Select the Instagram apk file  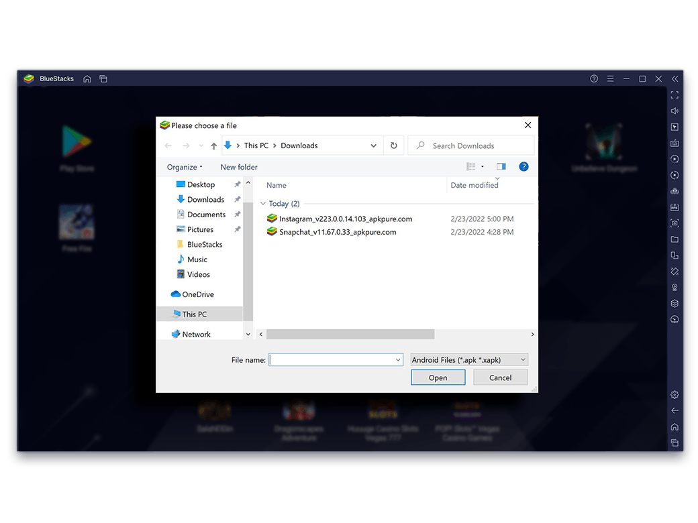point(345,219)
